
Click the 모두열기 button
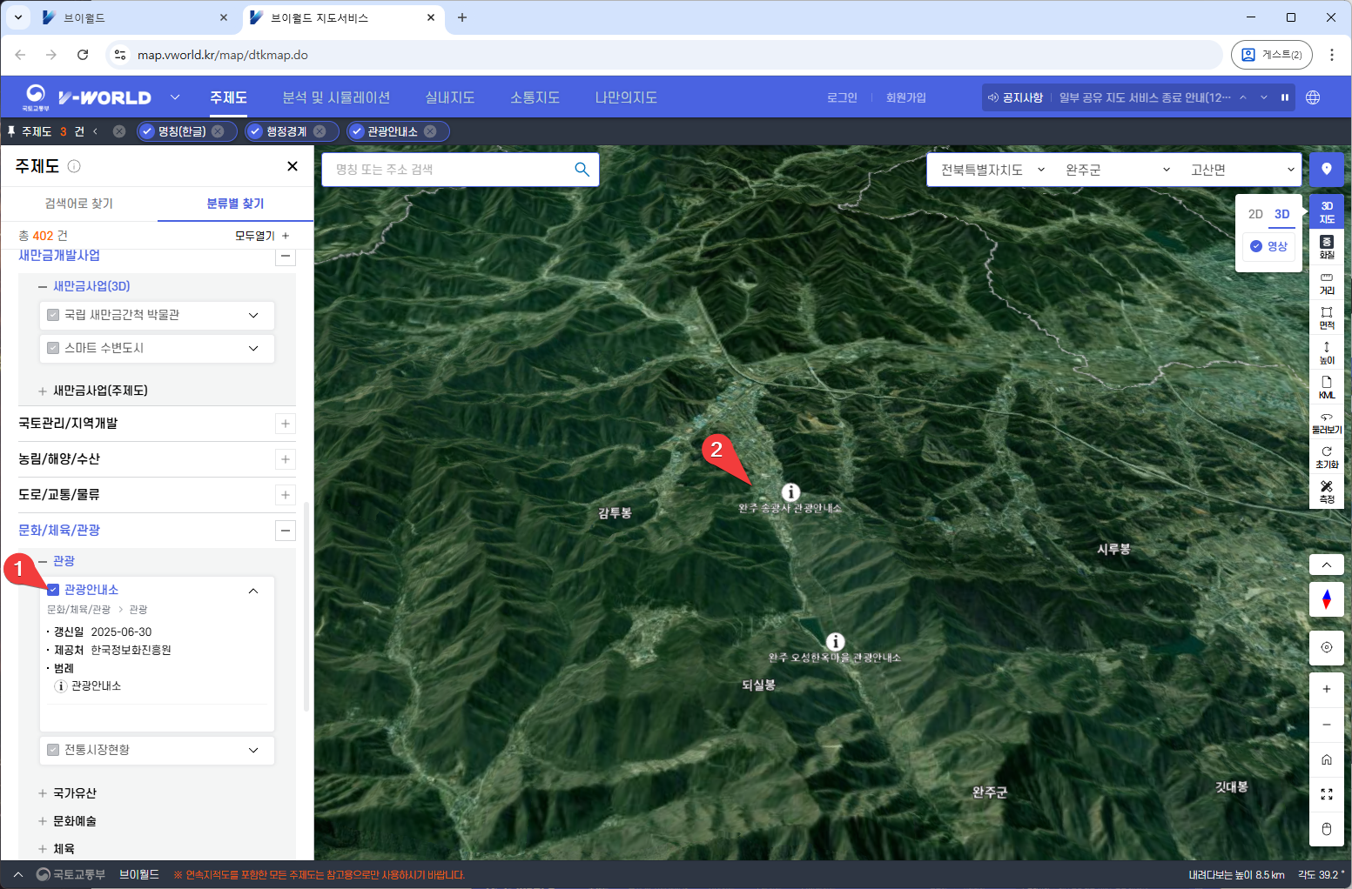[x=261, y=236]
